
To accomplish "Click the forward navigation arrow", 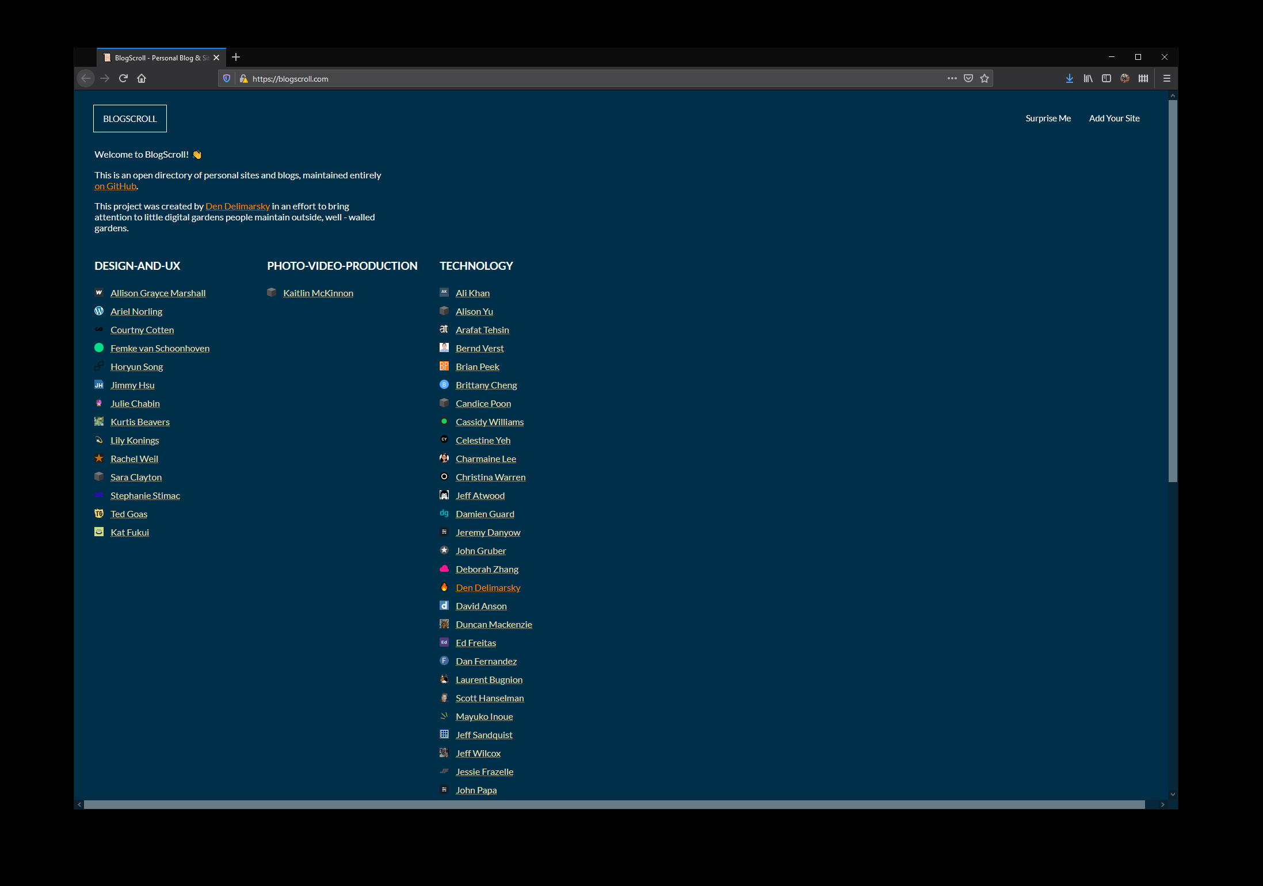I will 105,79.
